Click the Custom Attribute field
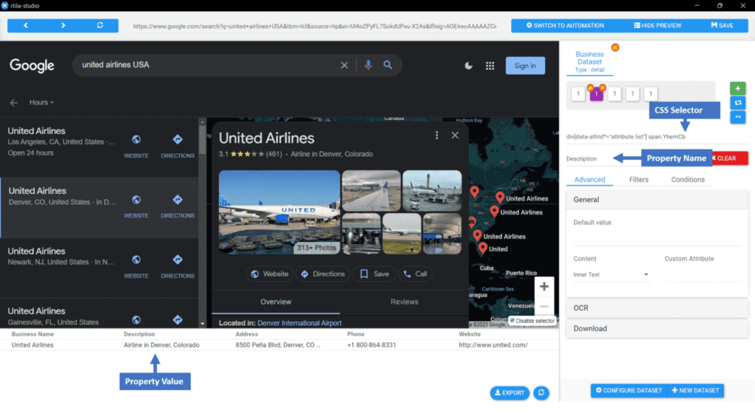The width and height of the screenshot is (755, 413). tap(703, 274)
